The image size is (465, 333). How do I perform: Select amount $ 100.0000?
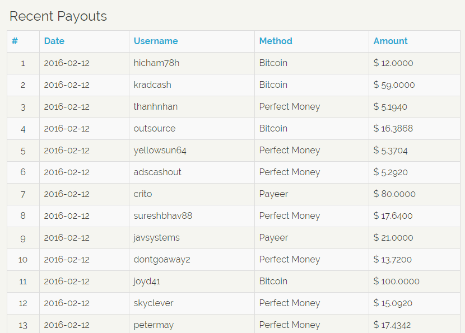click(397, 281)
